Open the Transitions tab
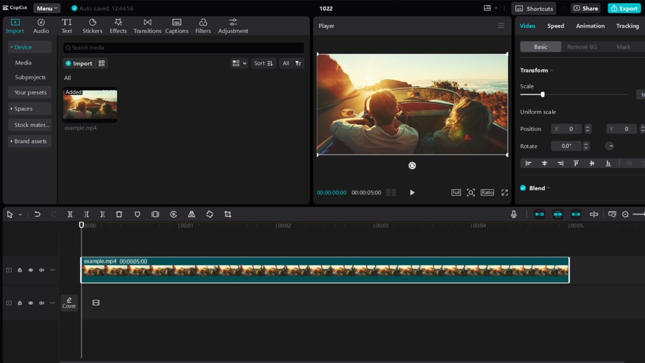Viewport: 645px width, 363px height. tap(147, 26)
